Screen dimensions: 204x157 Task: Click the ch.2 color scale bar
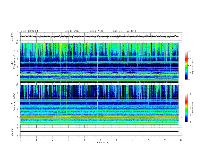coord(186,108)
